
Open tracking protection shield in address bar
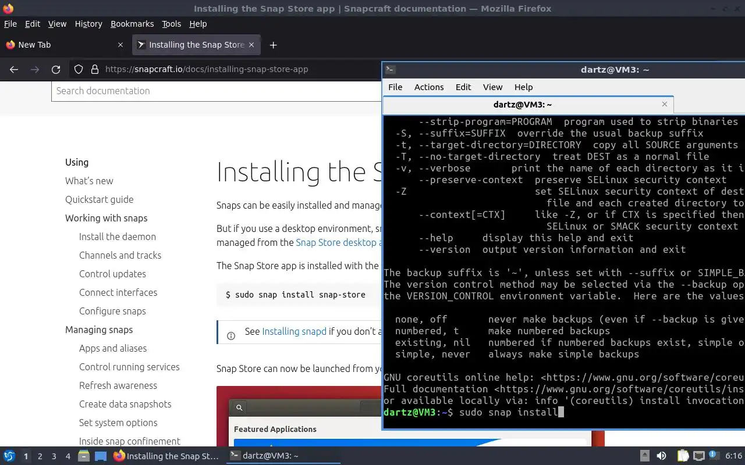pos(79,69)
